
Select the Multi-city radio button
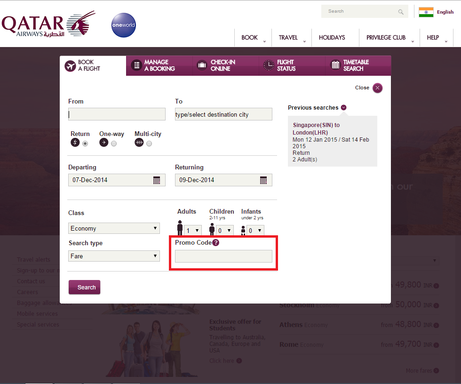coord(149,144)
